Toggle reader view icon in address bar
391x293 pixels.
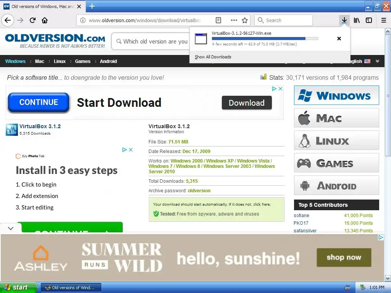coord(218,21)
